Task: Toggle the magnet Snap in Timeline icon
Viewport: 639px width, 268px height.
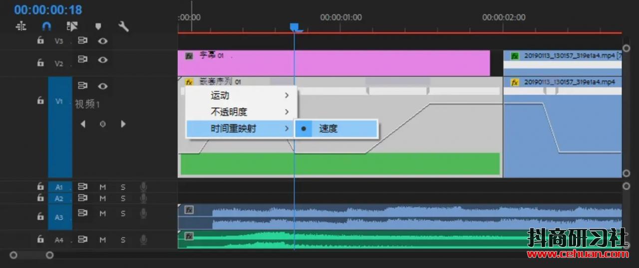Action: coord(46,26)
